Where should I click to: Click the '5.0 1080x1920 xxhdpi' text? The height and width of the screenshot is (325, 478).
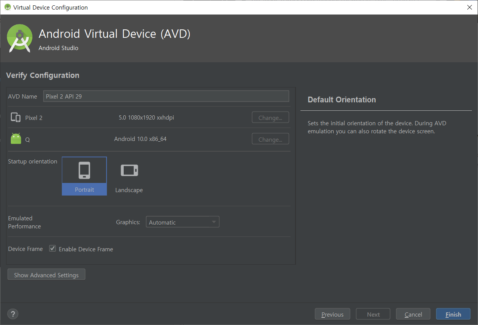[146, 118]
